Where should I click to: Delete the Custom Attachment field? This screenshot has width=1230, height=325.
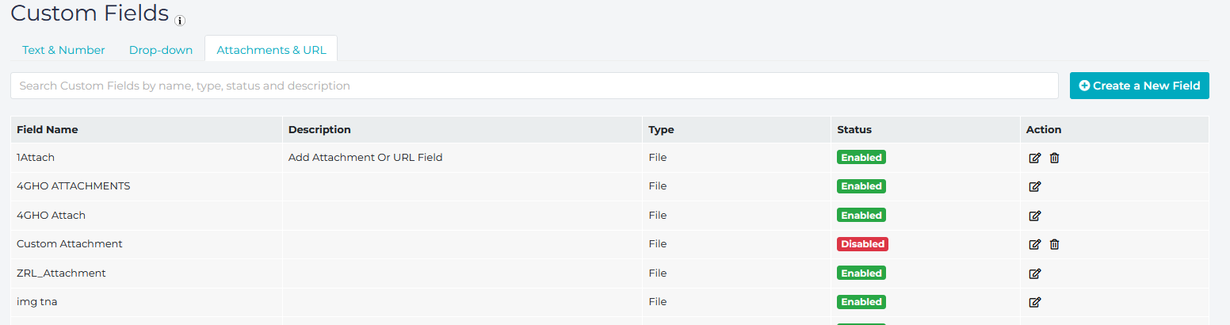click(x=1054, y=244)
